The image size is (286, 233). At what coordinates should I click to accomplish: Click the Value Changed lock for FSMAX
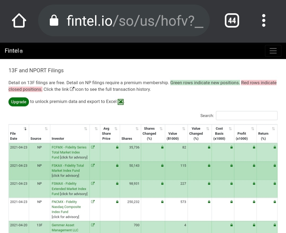tap(209, 184)
